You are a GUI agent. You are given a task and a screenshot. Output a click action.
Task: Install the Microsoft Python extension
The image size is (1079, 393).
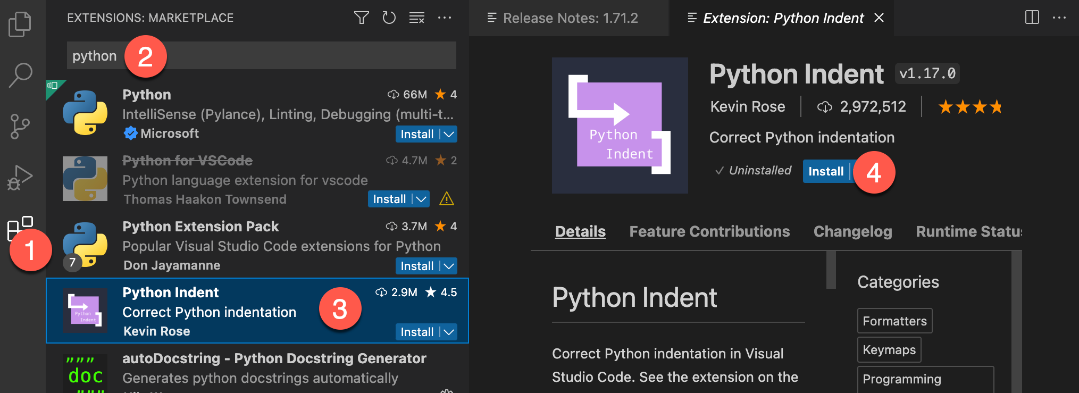(x=417, y=134)
